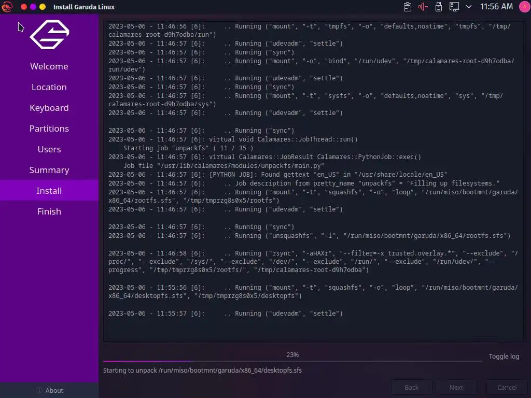The height and width of the screenshot is (398, 531).
Task: Click the info icon beside About
Action: pos(39,390)
